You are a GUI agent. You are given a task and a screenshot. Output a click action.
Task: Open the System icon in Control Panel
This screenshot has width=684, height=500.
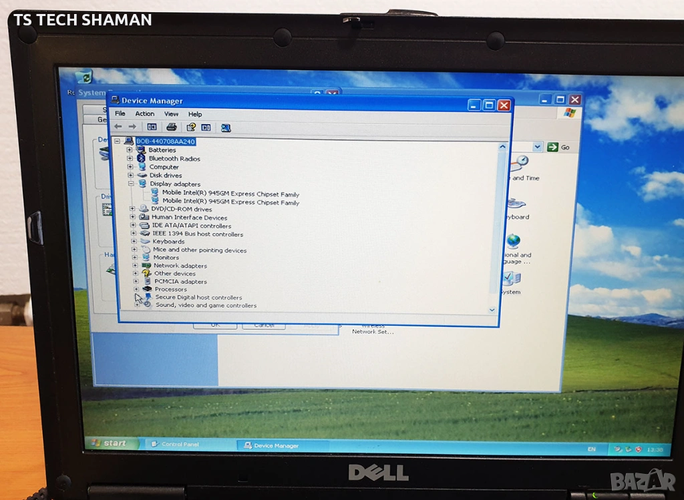[x=511, y=278]
